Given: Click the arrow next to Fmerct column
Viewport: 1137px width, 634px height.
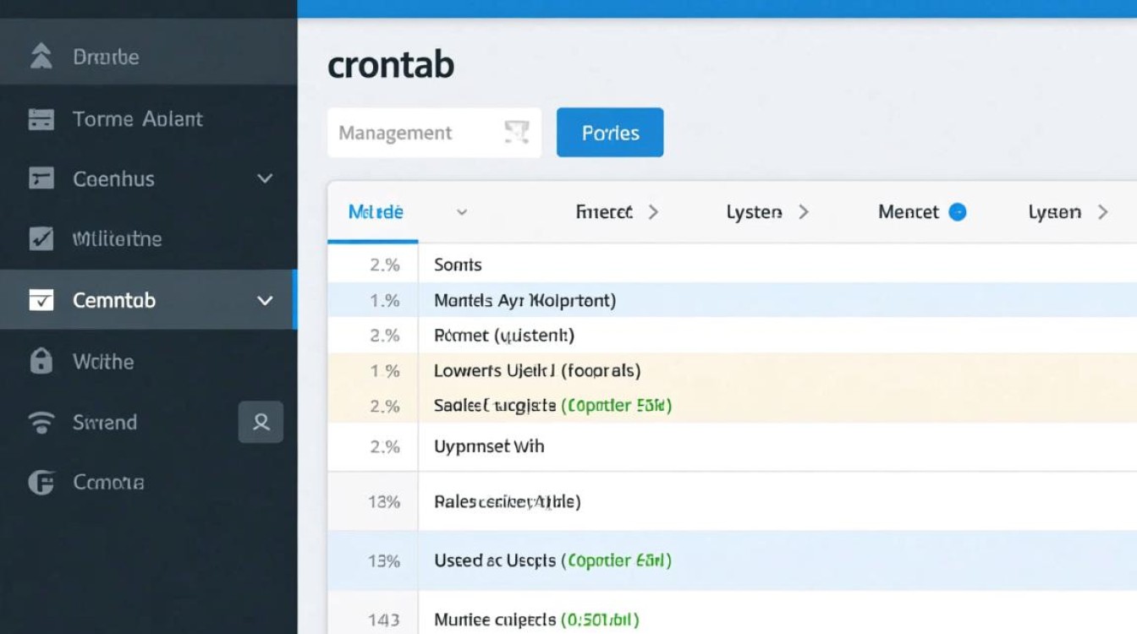Looking at the screenshot, I should (x=653, y=212).
